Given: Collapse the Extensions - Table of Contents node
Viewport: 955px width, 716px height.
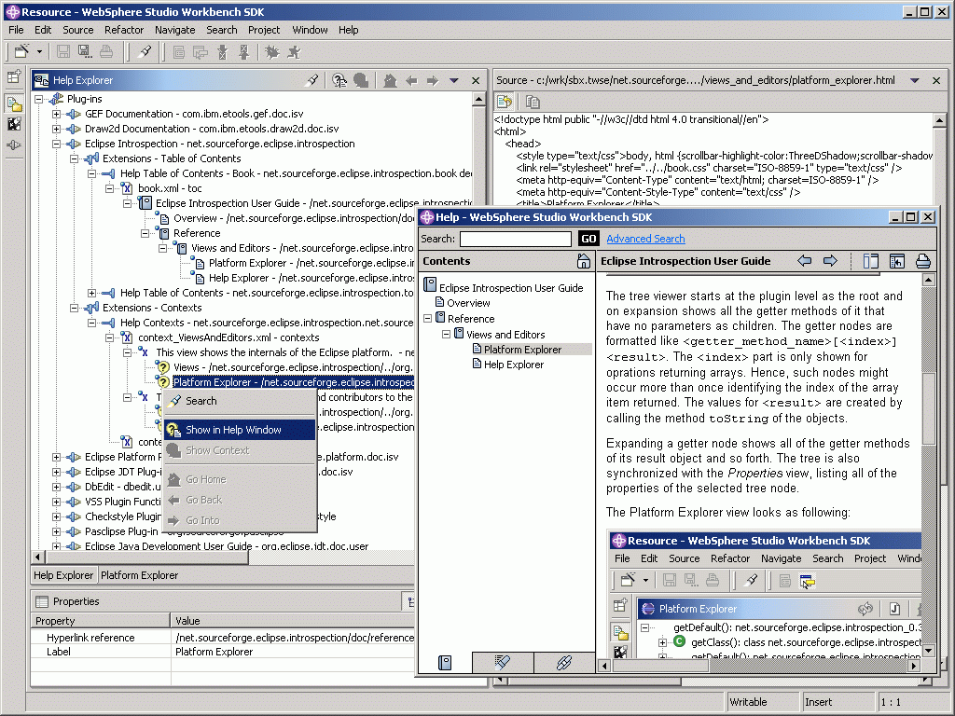Looking at the screenshot, I should pyautogui.click(x=74, y=158).
